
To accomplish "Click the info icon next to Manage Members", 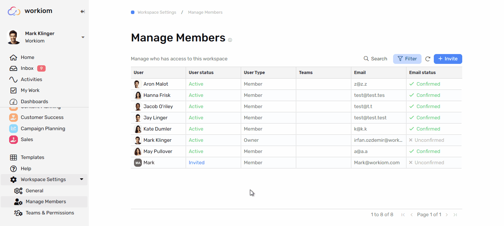I will pyautogui.click(x=230, y=40).
